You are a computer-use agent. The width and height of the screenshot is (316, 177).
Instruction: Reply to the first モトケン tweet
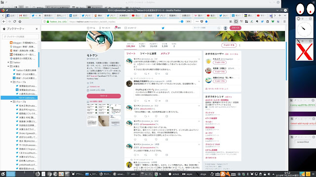click(x=135, y=74)
